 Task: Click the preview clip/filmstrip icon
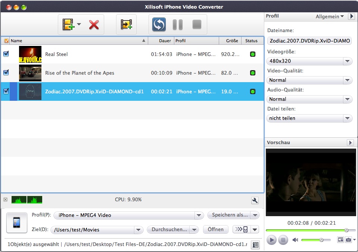point(340,240)
